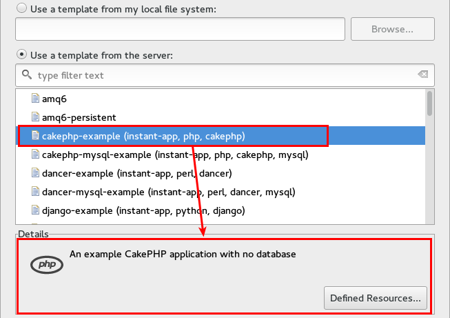Screen dimensions: 450x318
Task: Clear the filter text with the X icon
Action: coord(422,74)
